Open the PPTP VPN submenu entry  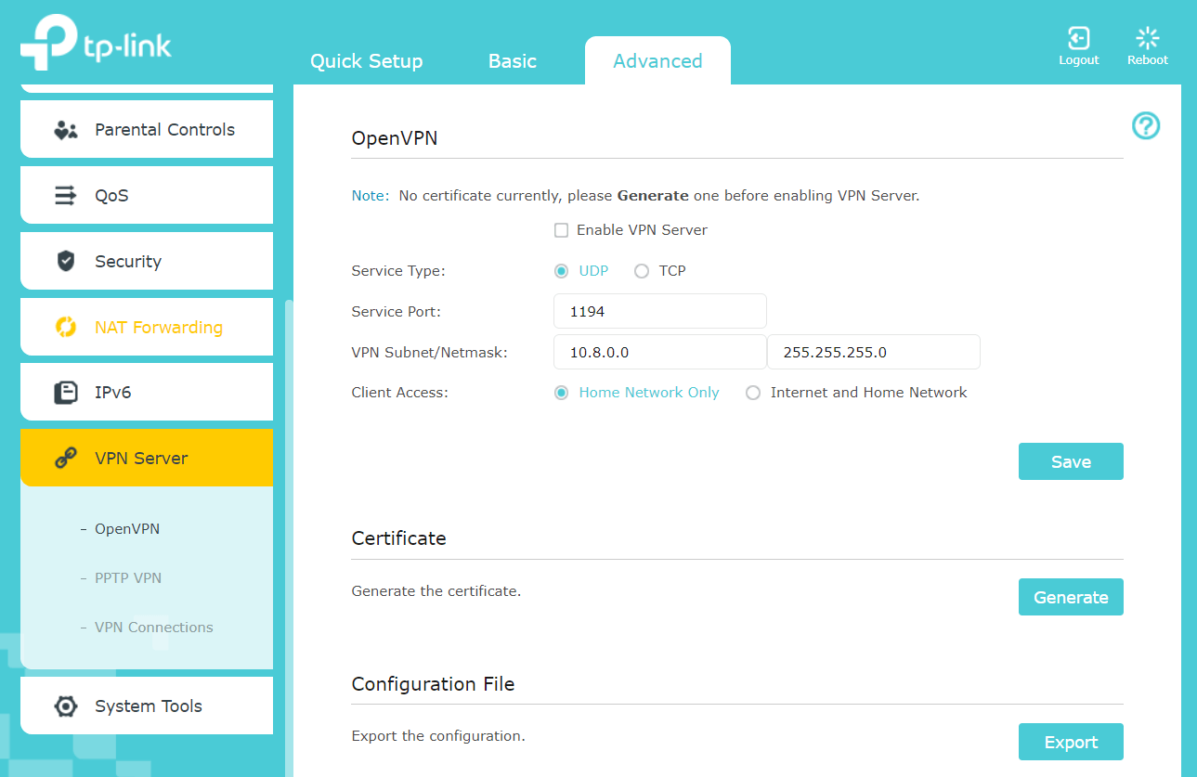[128, 578]
